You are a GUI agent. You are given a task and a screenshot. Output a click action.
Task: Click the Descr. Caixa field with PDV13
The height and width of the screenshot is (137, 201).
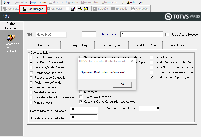tap(141, 34)
